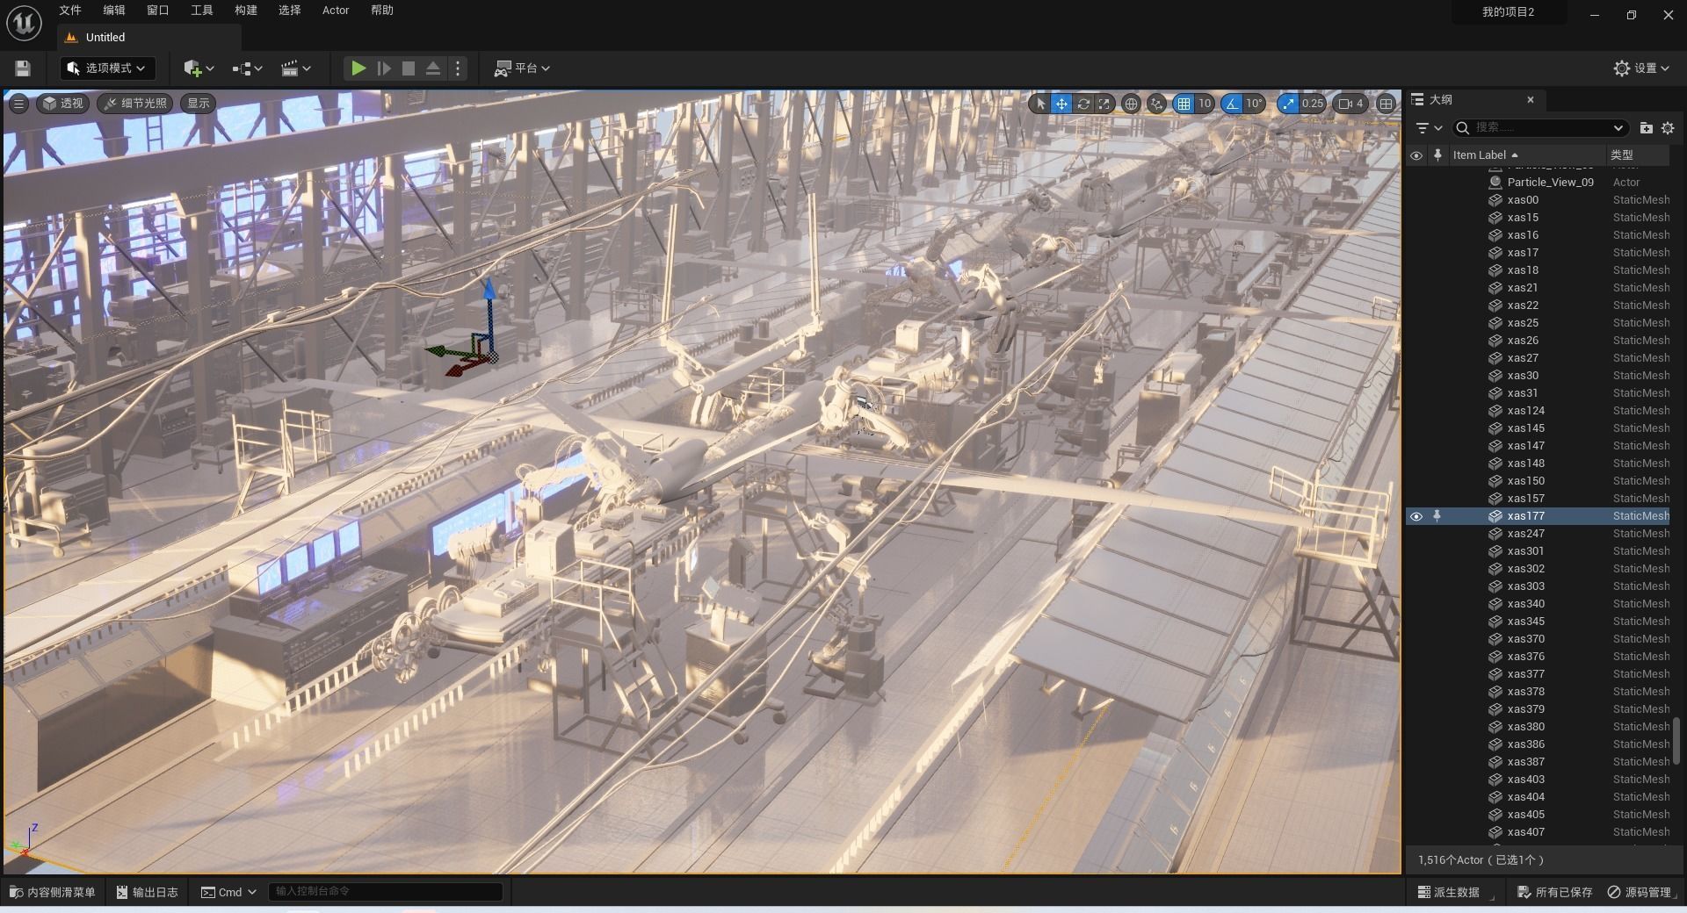Activate the select objects cursor tool
This screenshot has width=1687, height=913.
click(x=1041, y=104)
